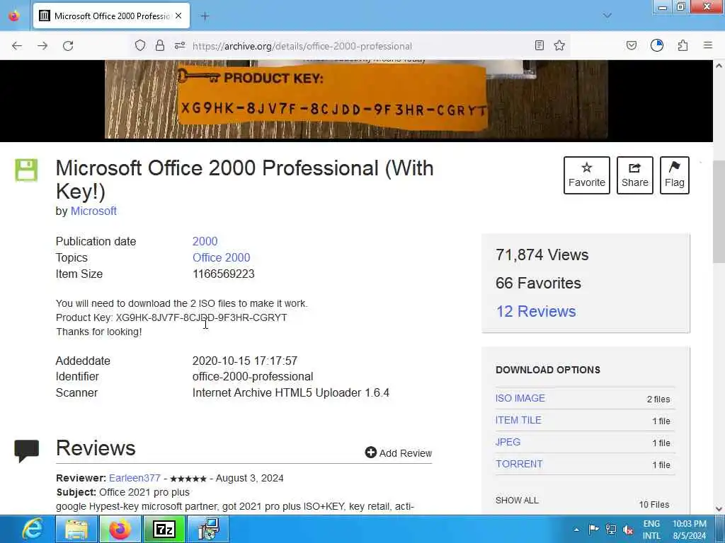This screenshot has height=543, width=725.
Task: Click the network tray icon
Action: coord(611,529)
